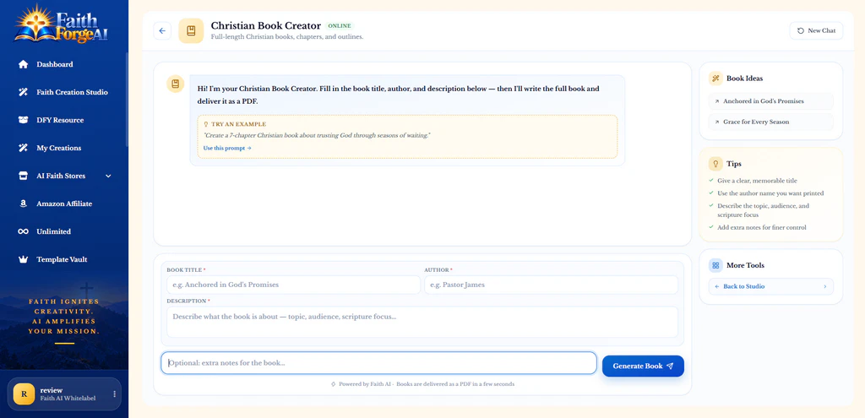Select the Unlimited infinity icon
The height and width of the screenshot is (418, 865).
click(x=23, y=231)
